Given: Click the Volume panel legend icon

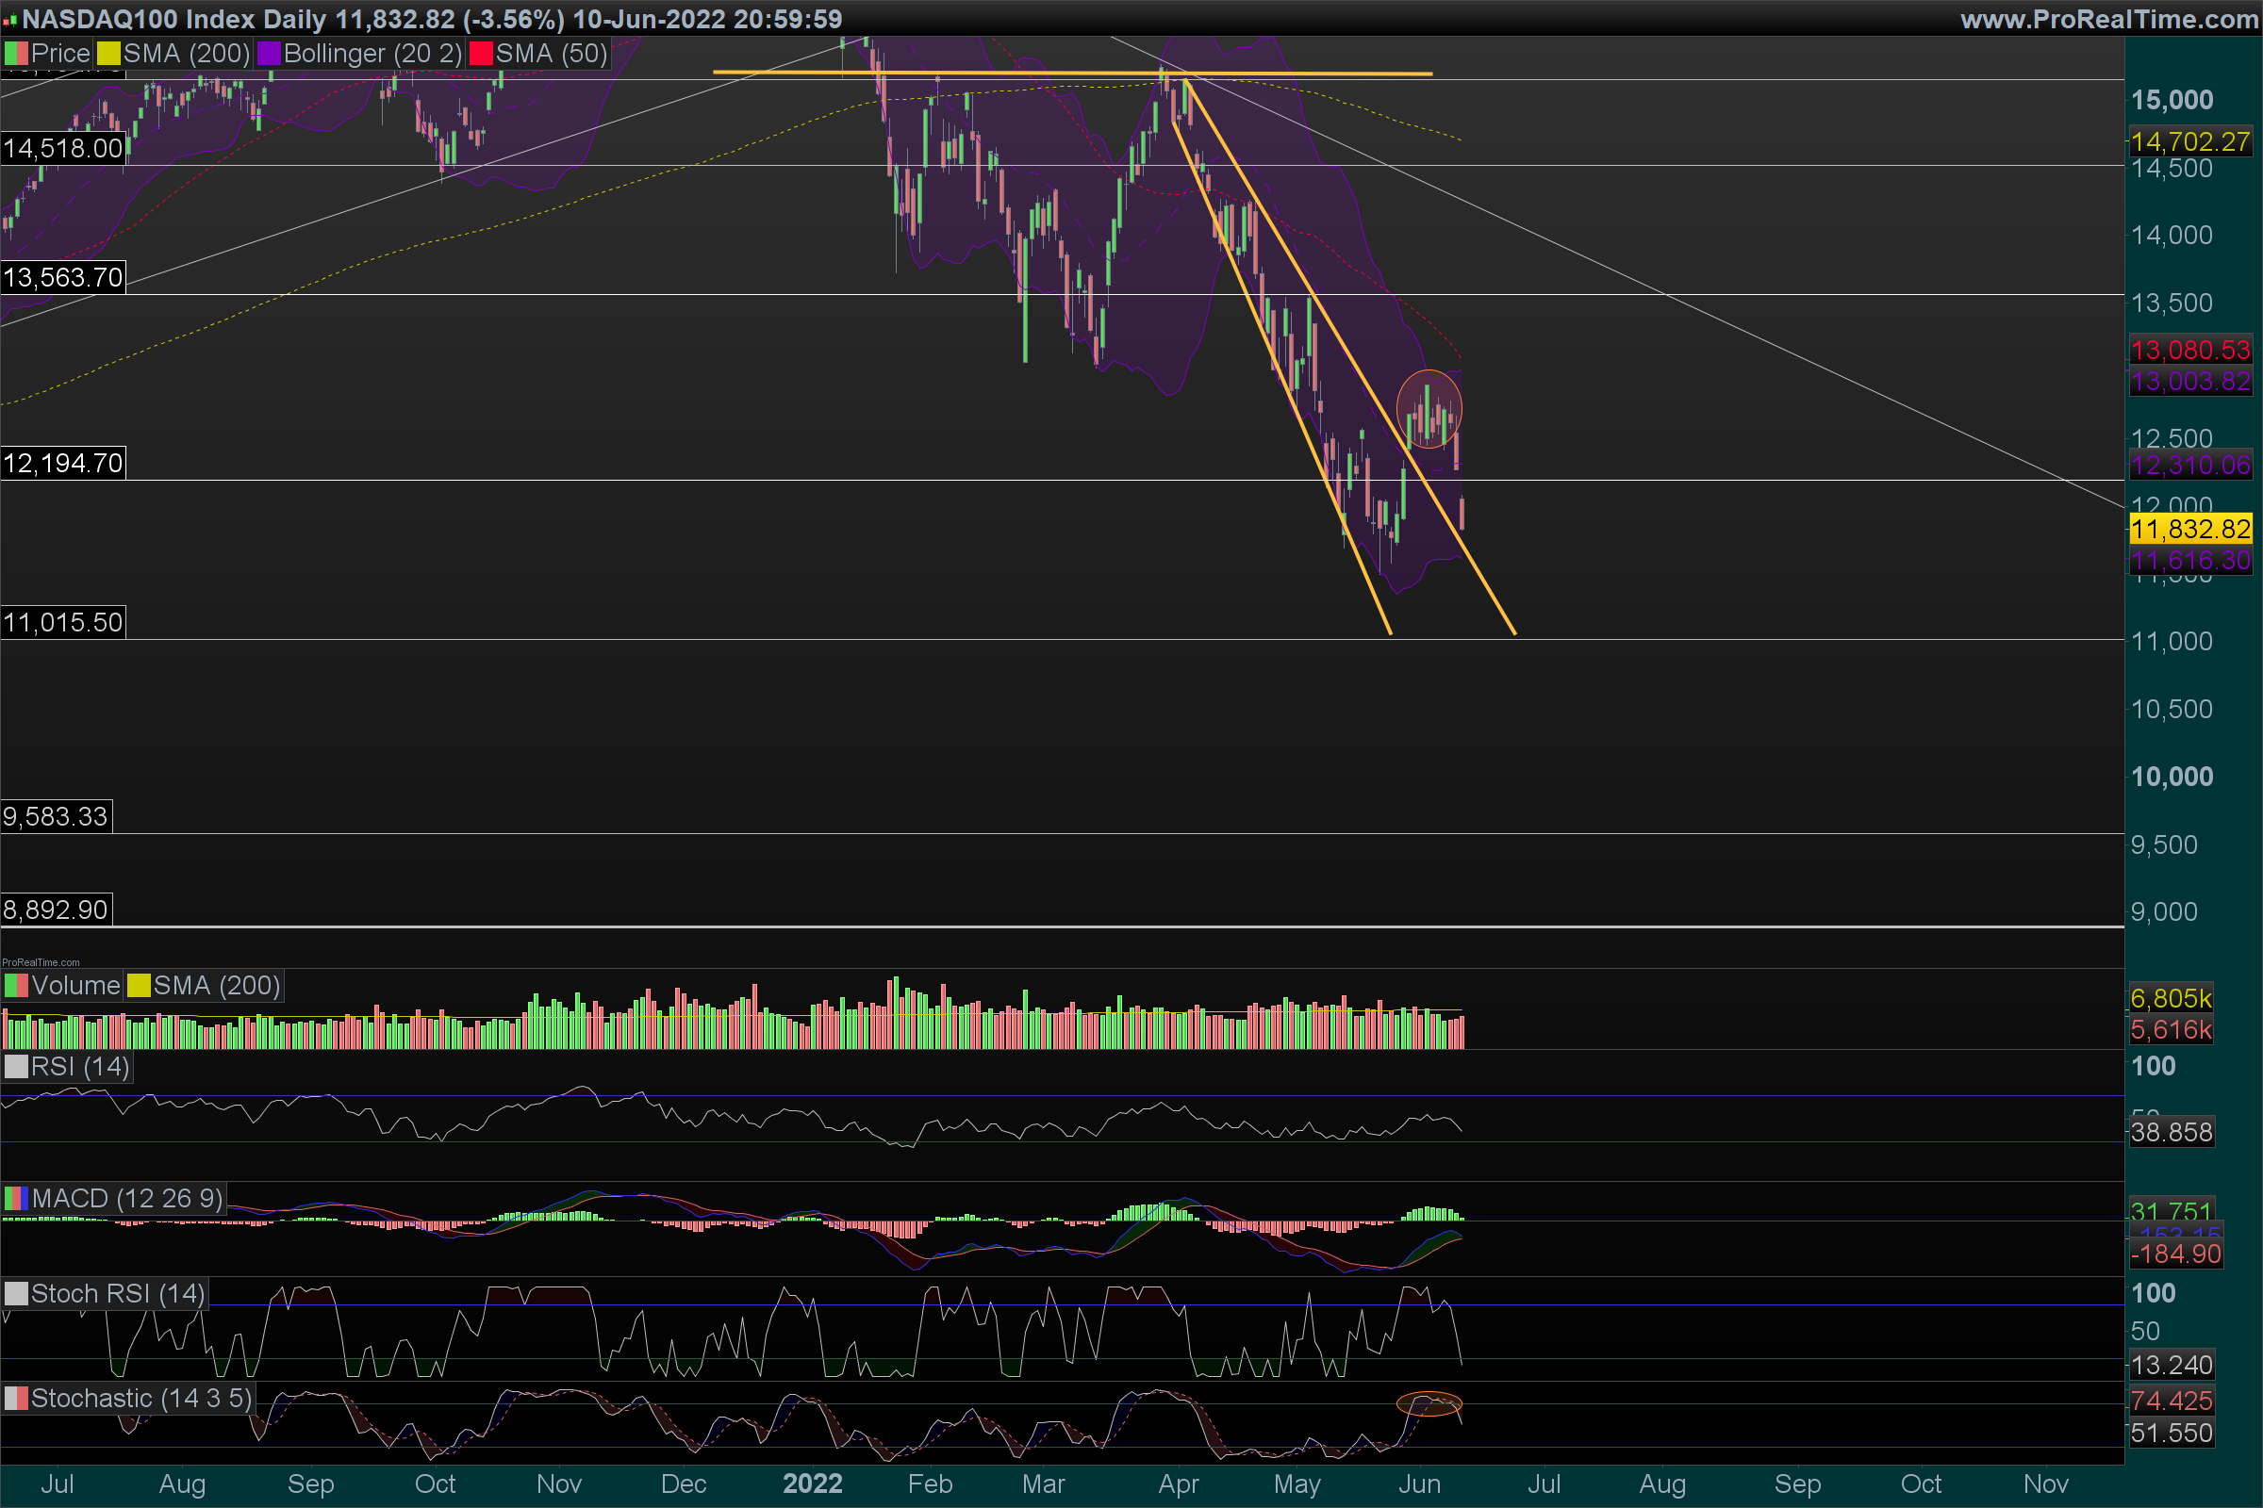Looking at the screenshot, I should [x=16, y=986].
